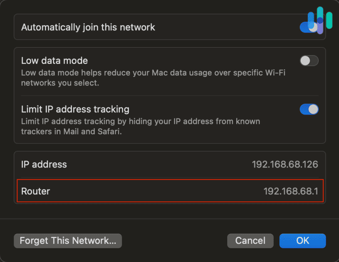This screenshot has width=339, height=262.
Task: Click the blue OK confirmation button
Action: coord(302,241)
